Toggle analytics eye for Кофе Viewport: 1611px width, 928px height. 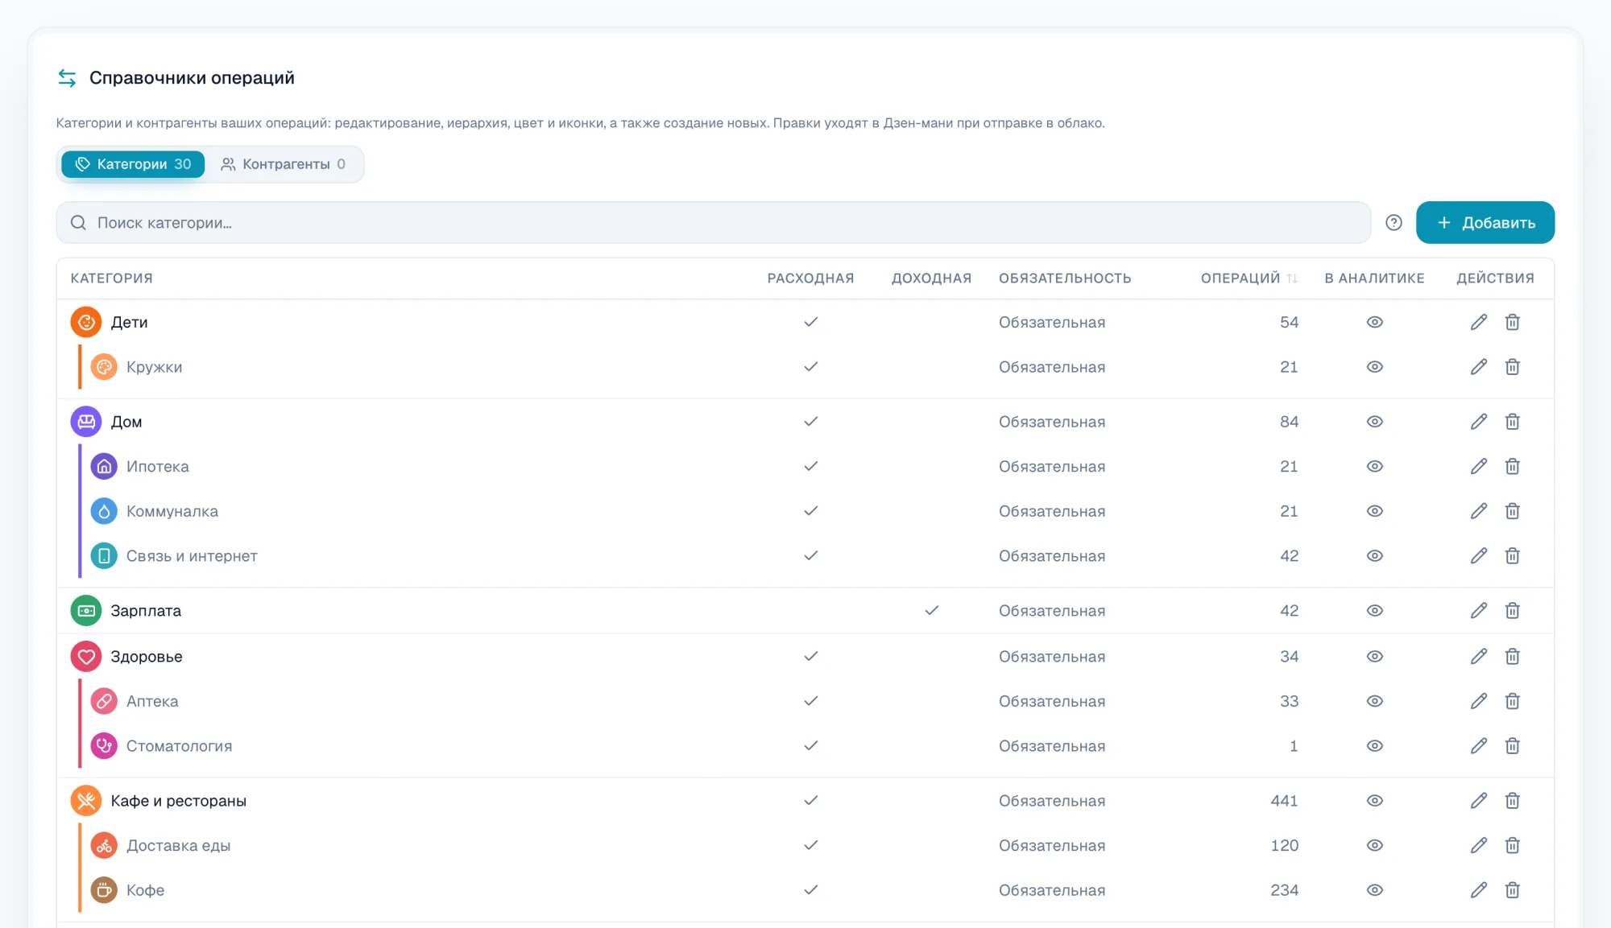tap(1374, 890)
